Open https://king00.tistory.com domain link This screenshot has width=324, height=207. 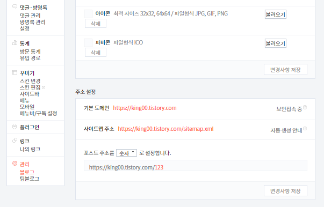coord(145,108)
